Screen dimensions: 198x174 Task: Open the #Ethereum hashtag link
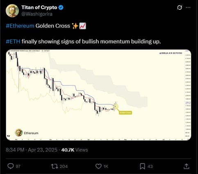click(20, 26)
